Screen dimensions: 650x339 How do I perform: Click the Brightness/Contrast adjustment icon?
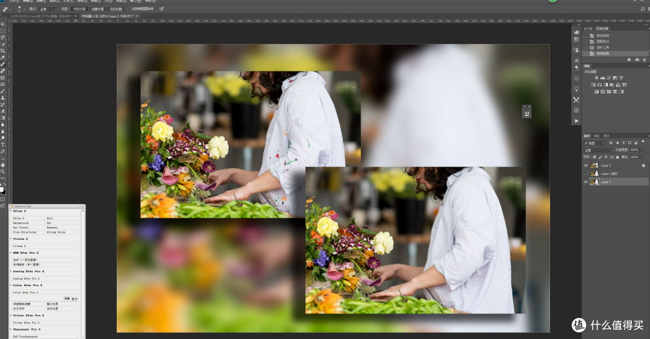596,78
